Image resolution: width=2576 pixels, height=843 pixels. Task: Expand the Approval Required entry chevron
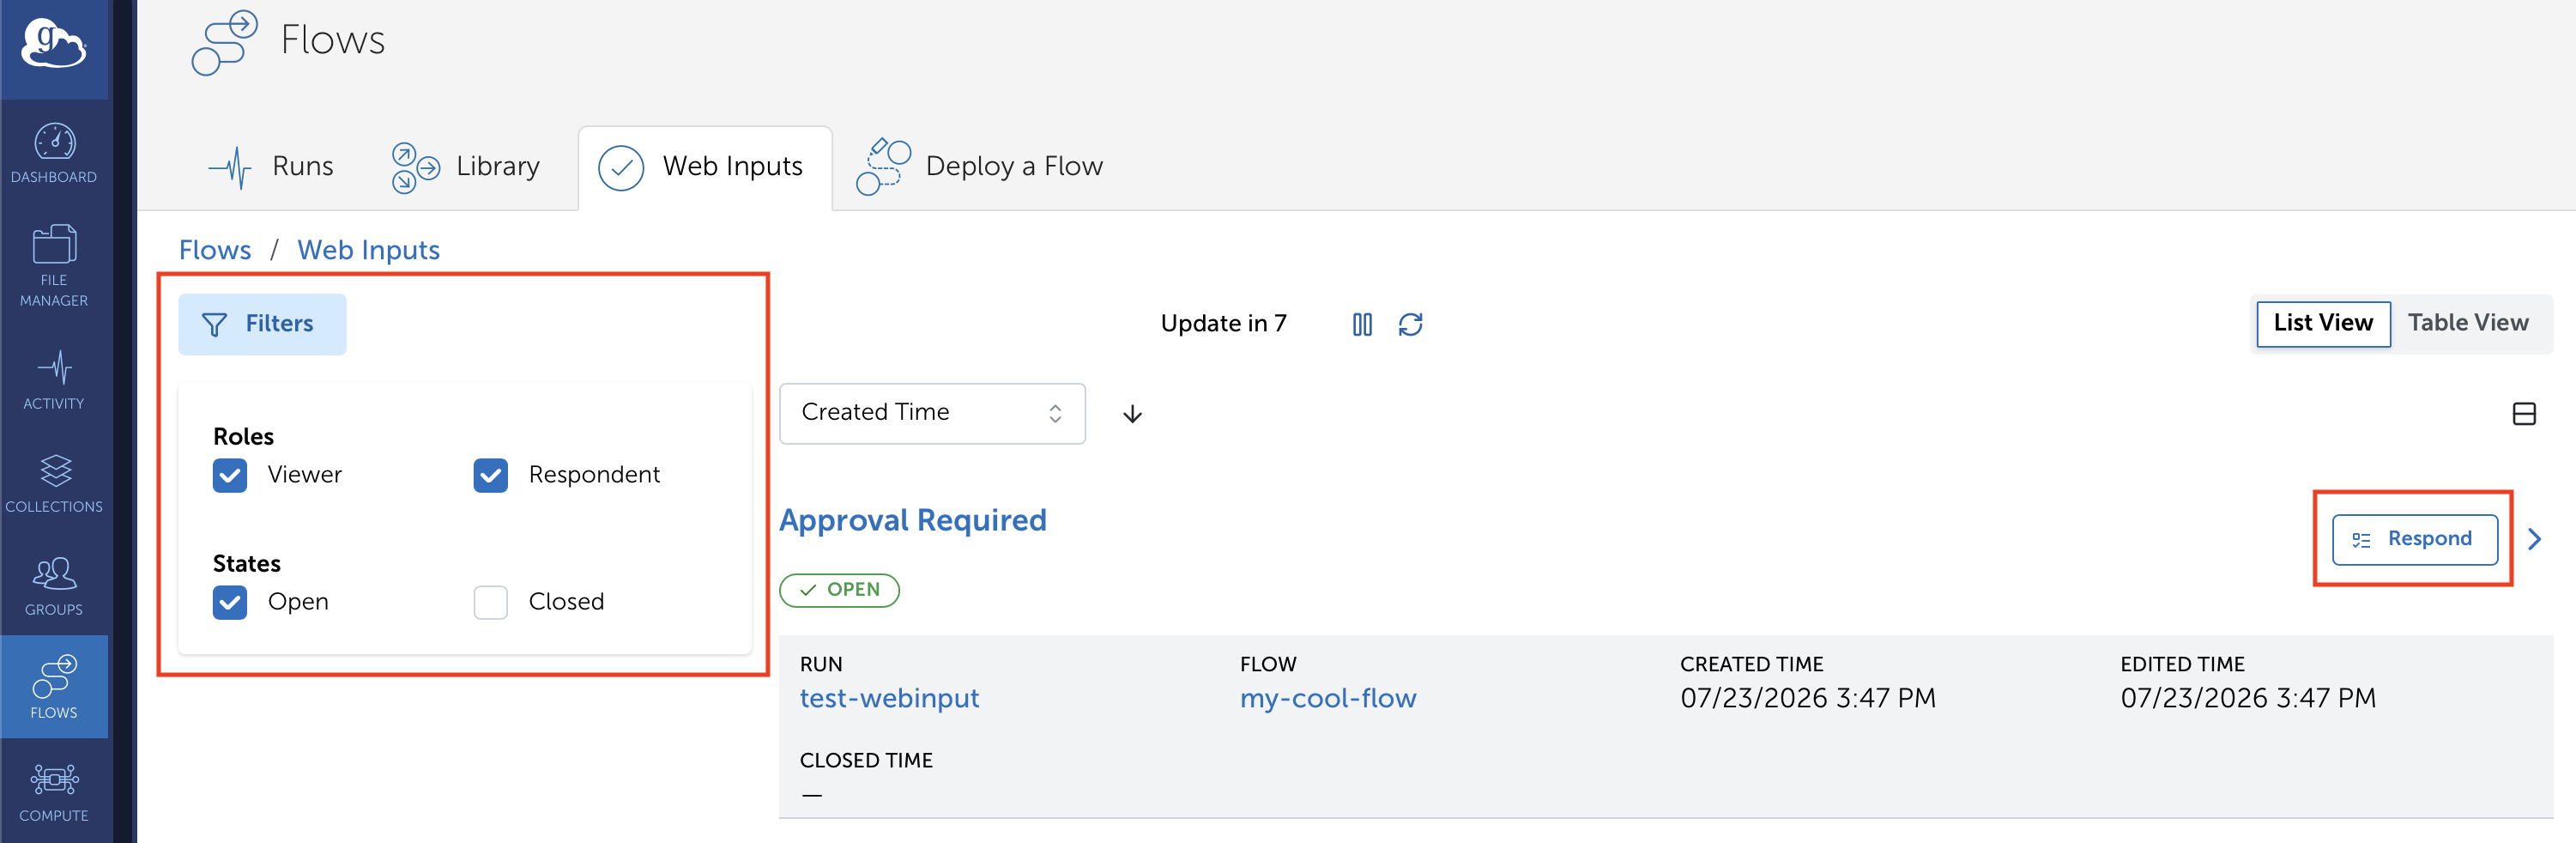click(x=2534, y=540)
